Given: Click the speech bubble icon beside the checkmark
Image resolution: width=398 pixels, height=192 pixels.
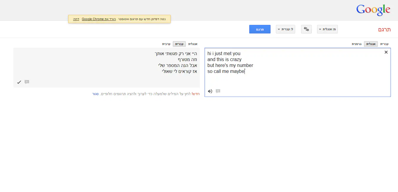Looking at the screenshot, I should [27, 82].
